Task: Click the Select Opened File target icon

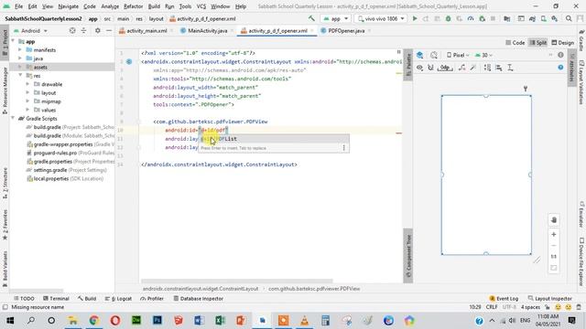Action: pos(72,30)
